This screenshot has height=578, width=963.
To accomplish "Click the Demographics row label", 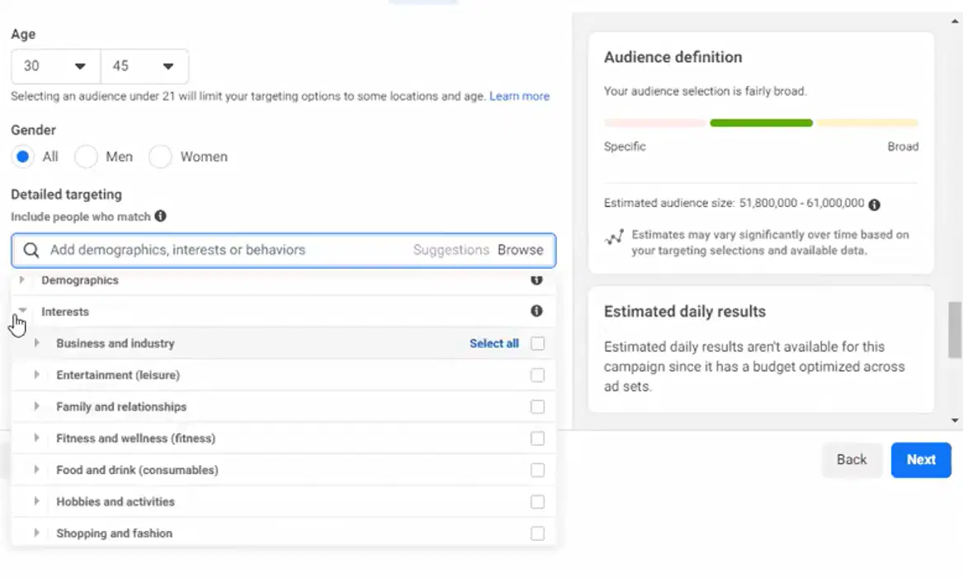I will click(80, 280).
